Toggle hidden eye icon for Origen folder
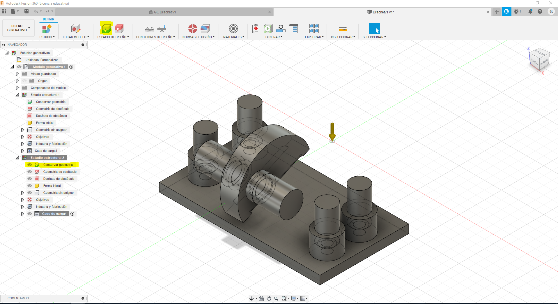Screen dimensions: 558x304 (x=24, y=81)
